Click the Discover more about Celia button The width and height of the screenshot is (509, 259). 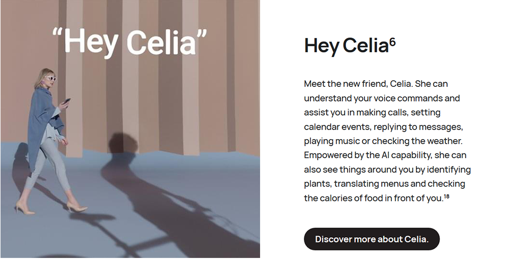[x=372, y=239]
